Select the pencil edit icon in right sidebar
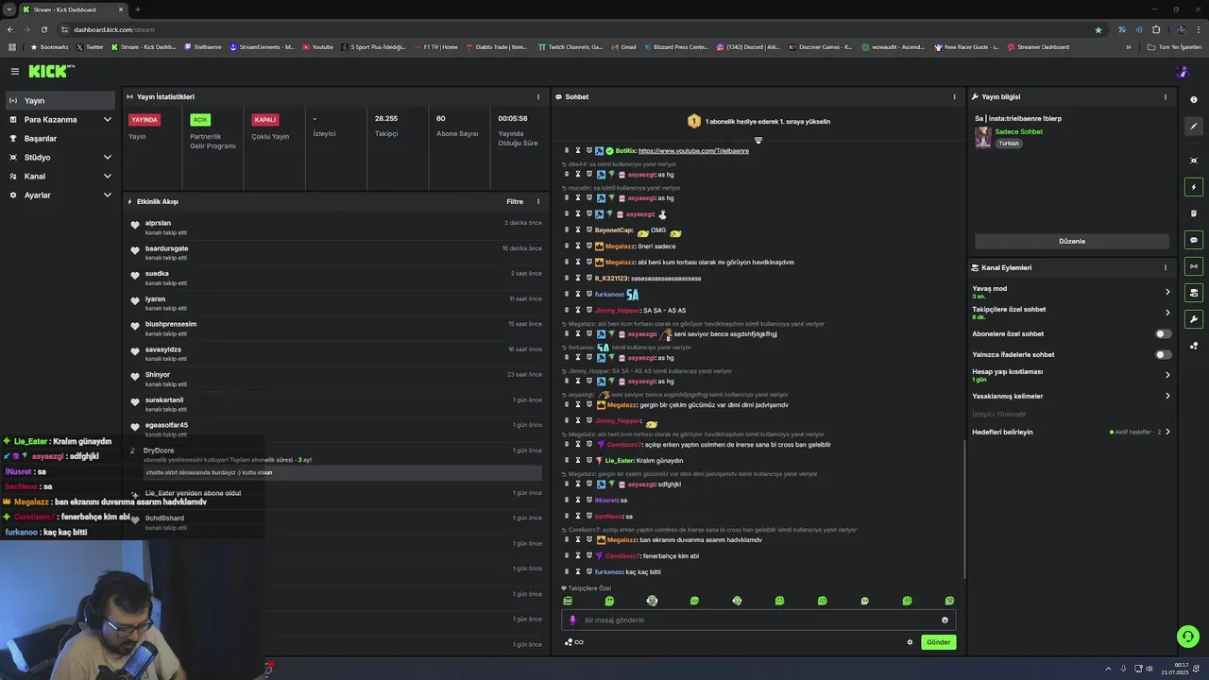 1194,126
